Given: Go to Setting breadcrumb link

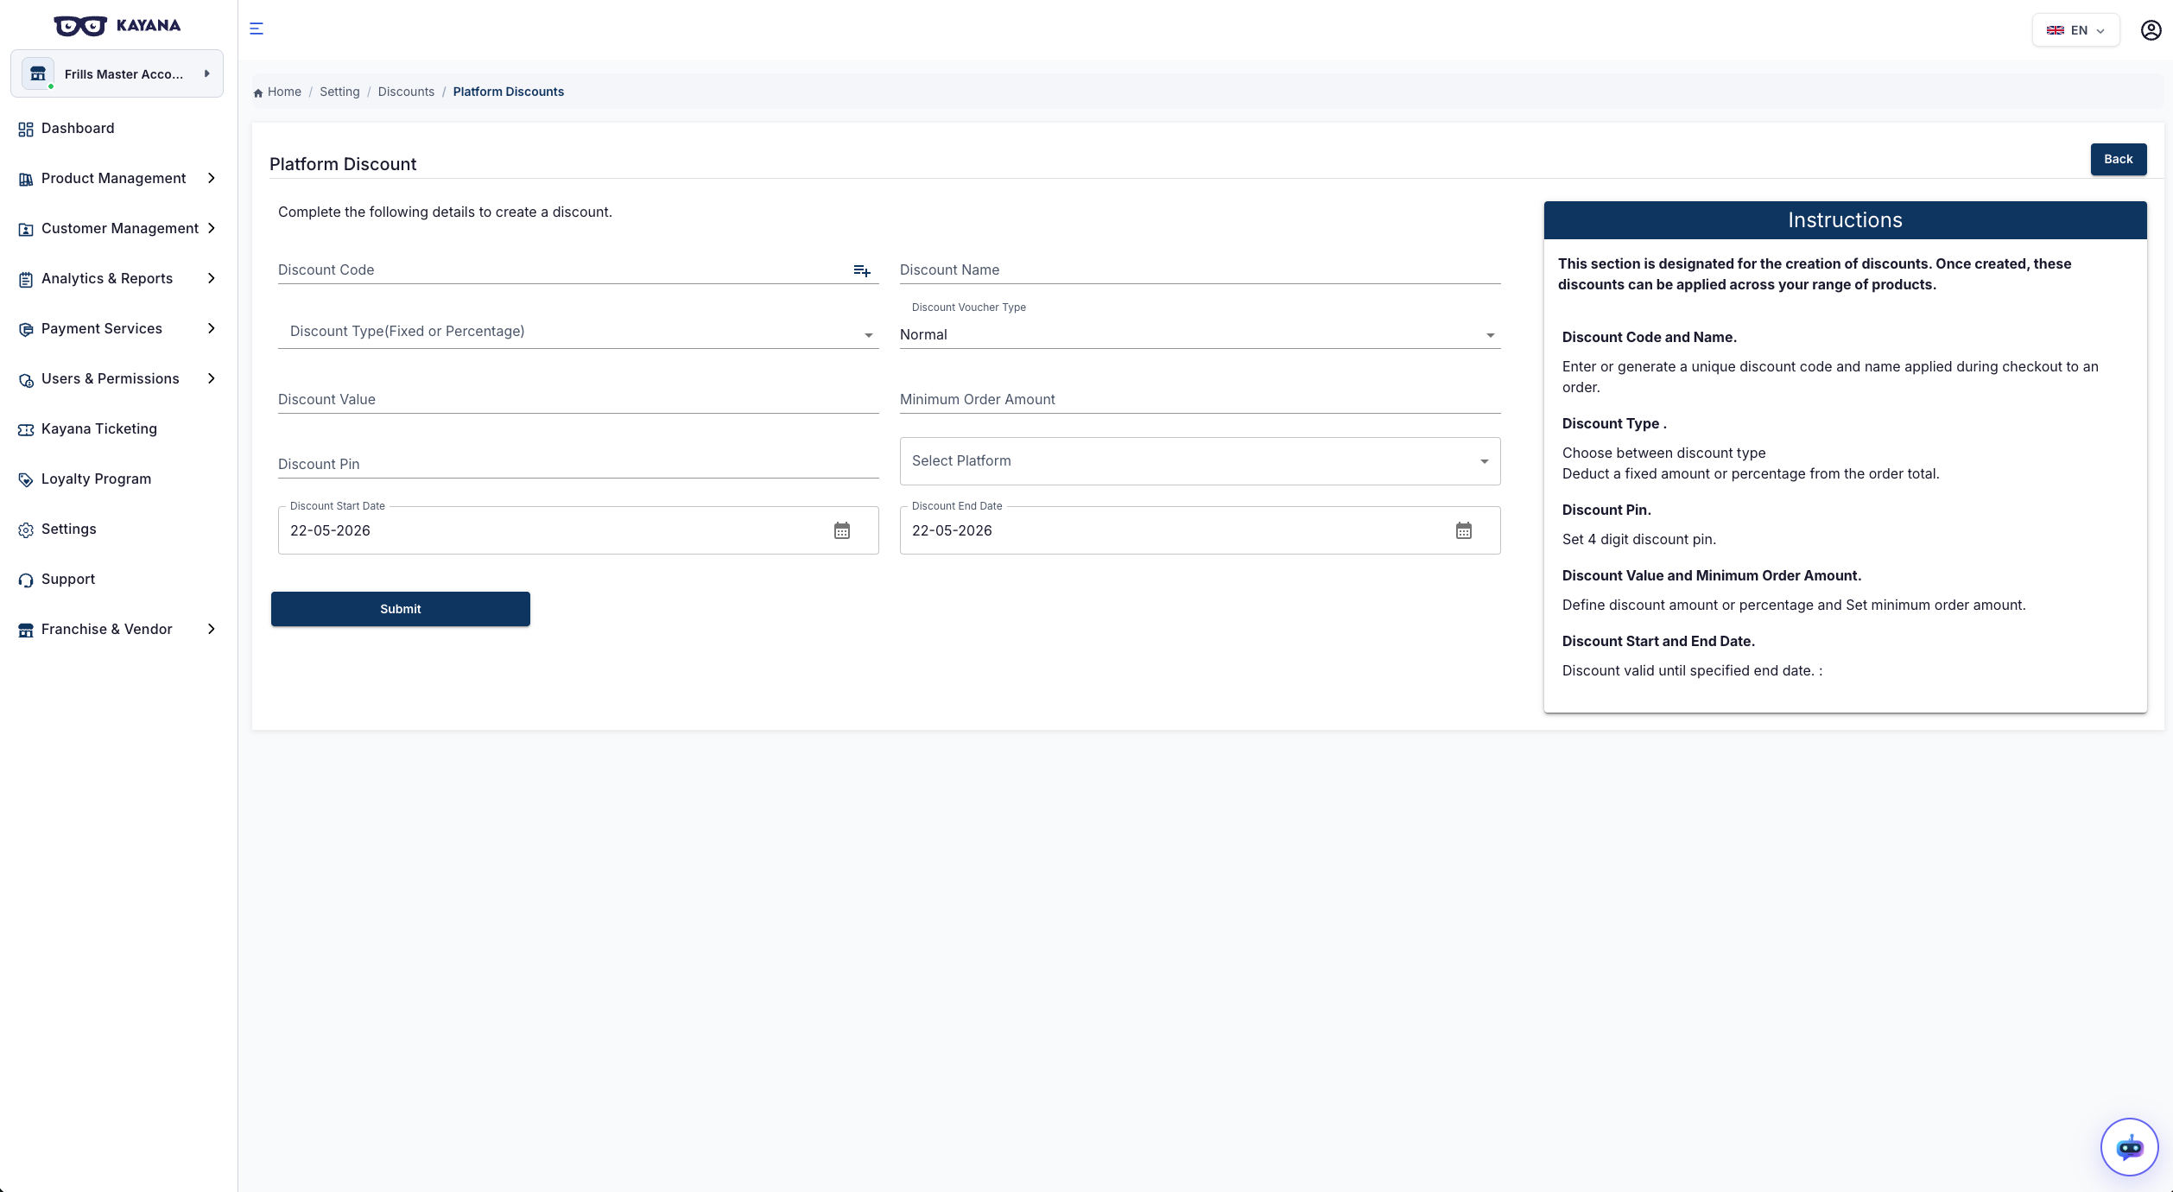Looking at the screenshot, I should [339, 92].
